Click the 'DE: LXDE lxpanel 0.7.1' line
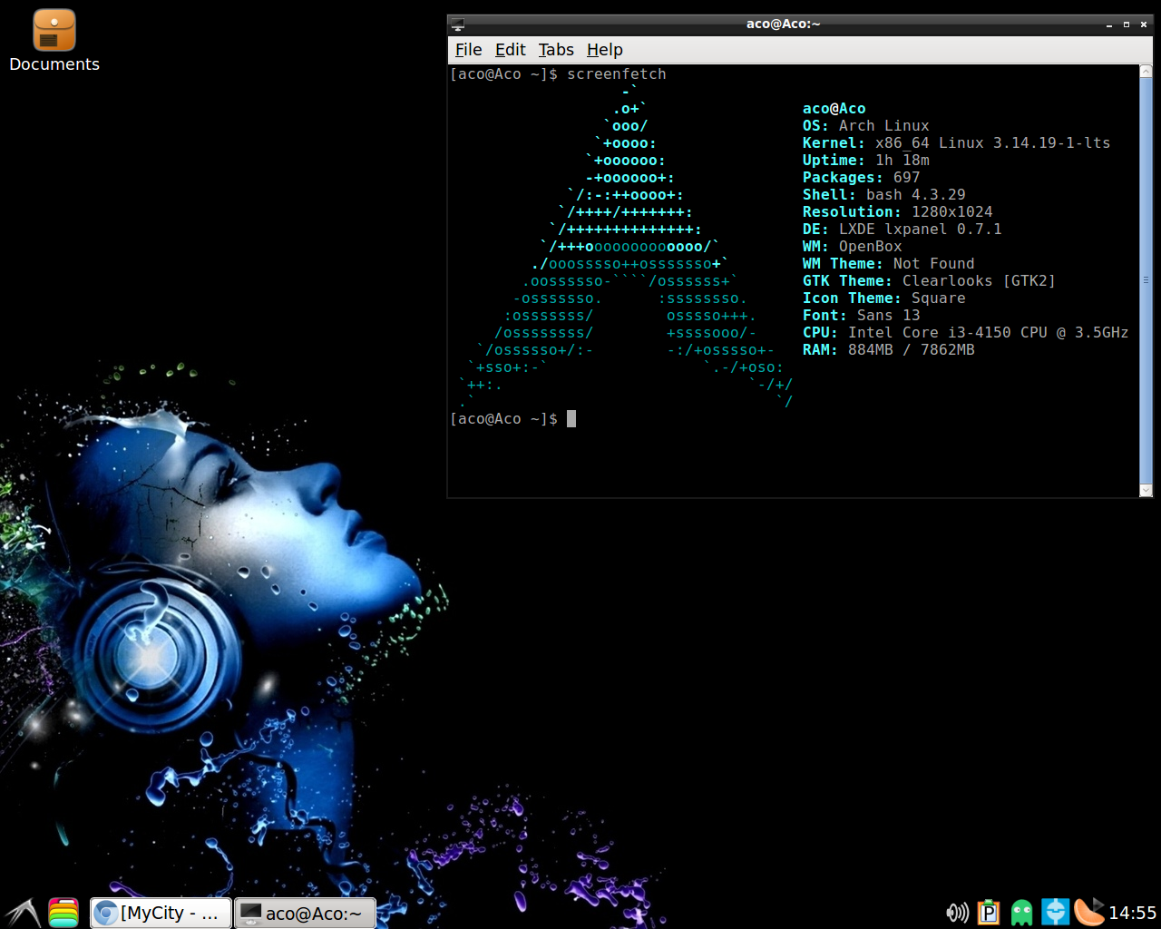Image resolution: width=1161 pixels, height=929 pixels. pos(902,230)
